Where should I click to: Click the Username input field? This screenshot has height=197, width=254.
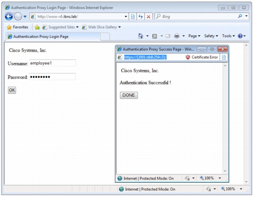52,63
